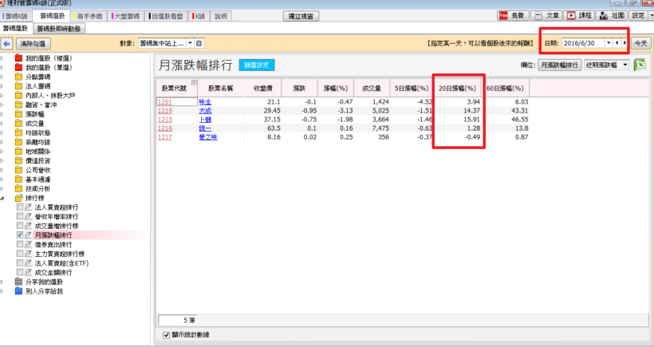654x347 pixels.
Task: Go to previous date with left arrow
Action: coord(617,43)
